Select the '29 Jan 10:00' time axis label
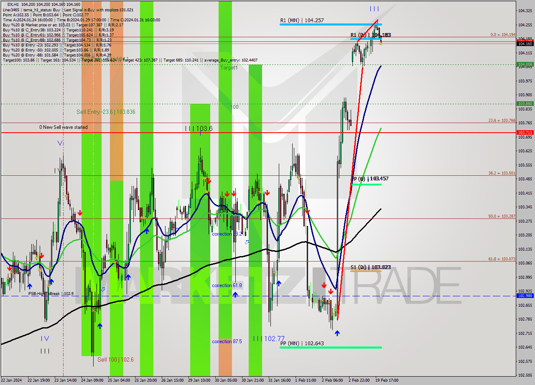Screen dimensions: 535x385 pos(199,380)
